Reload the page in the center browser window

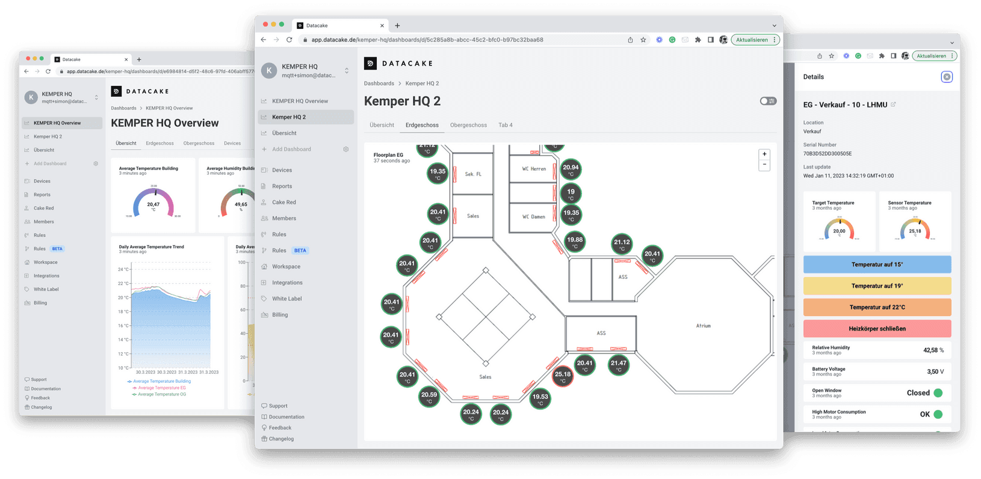tap(289, 40)
